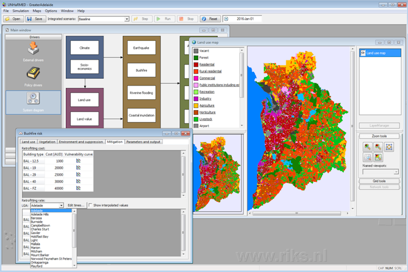This screenshot has height=272, width=408.
Task: Click vulnerability curve icon for BAL - 19
Action: click(x=78, y=168)
